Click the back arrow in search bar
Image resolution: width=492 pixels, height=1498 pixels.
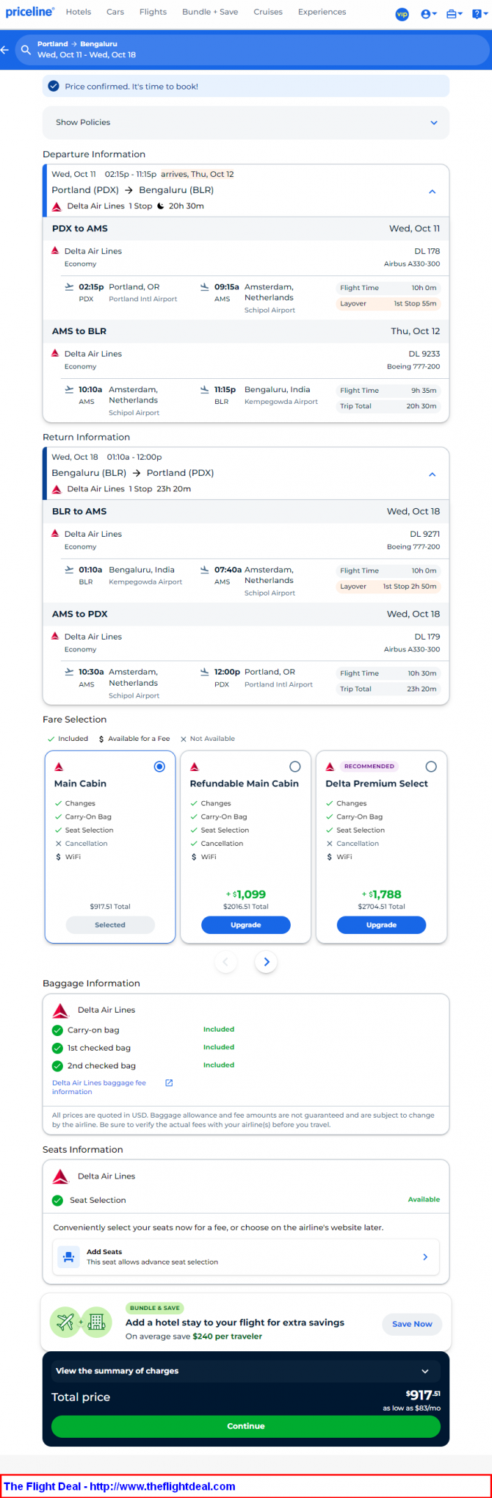point(5,50)
